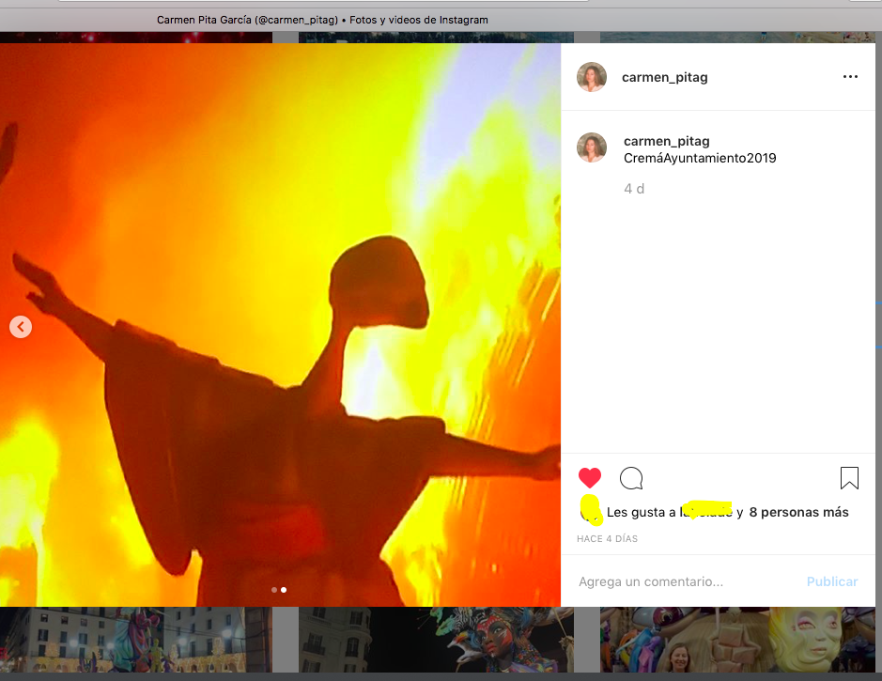Click carmen_pitag username above the caption
The image size is (882, 681).
pyautogui.click(x=666, y=141)
